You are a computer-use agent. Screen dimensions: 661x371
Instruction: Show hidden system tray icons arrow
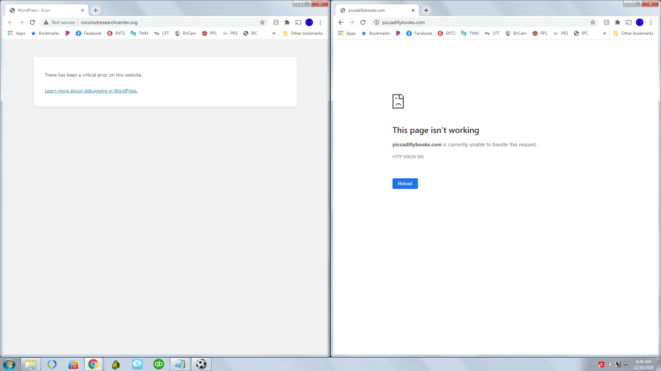coord(593,364)
